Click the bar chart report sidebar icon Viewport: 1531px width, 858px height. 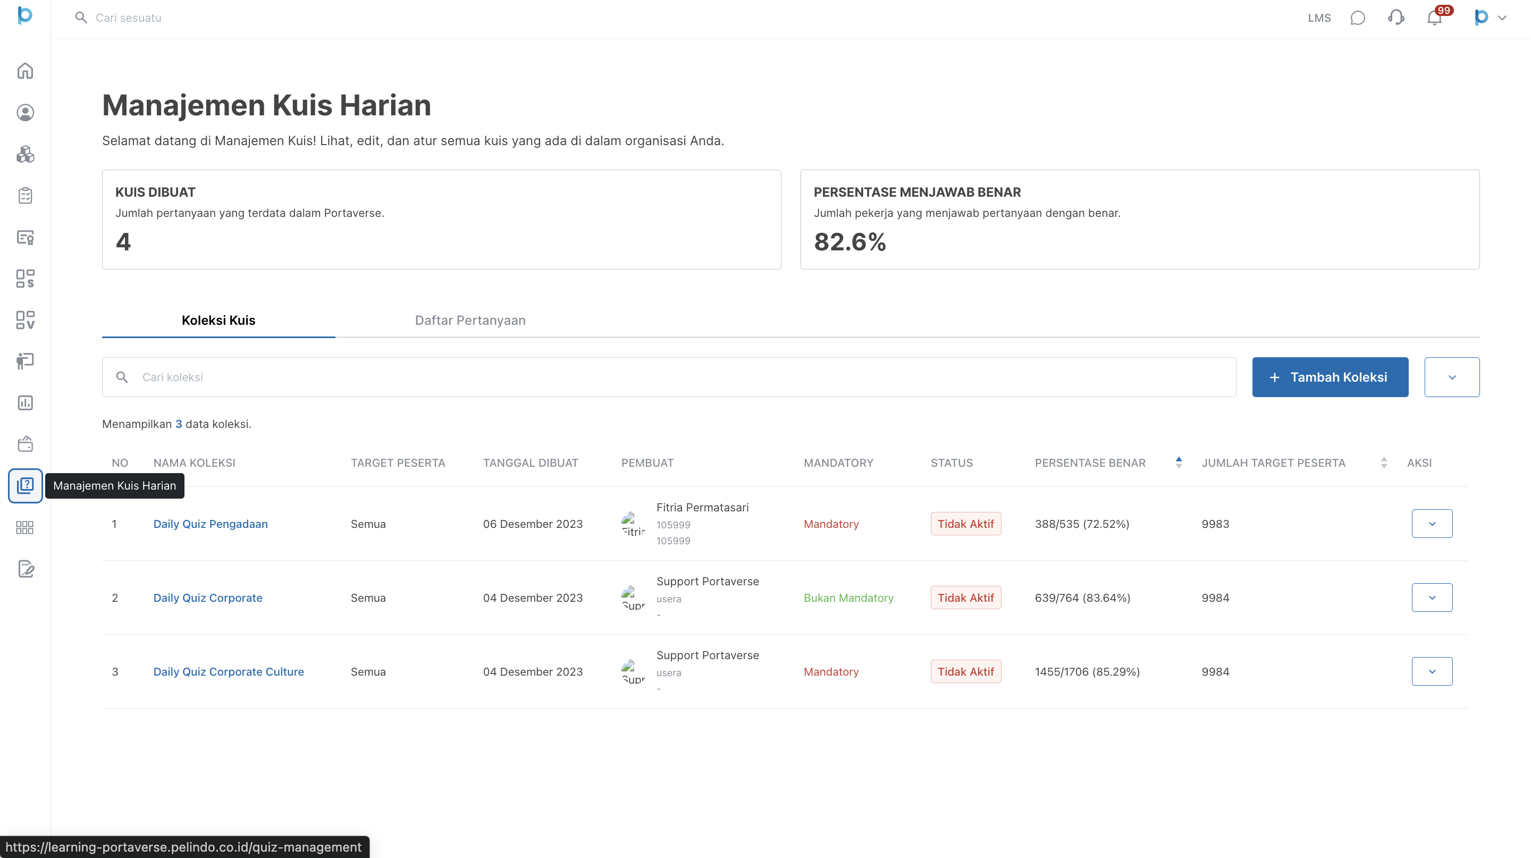[x=25, y=403]
